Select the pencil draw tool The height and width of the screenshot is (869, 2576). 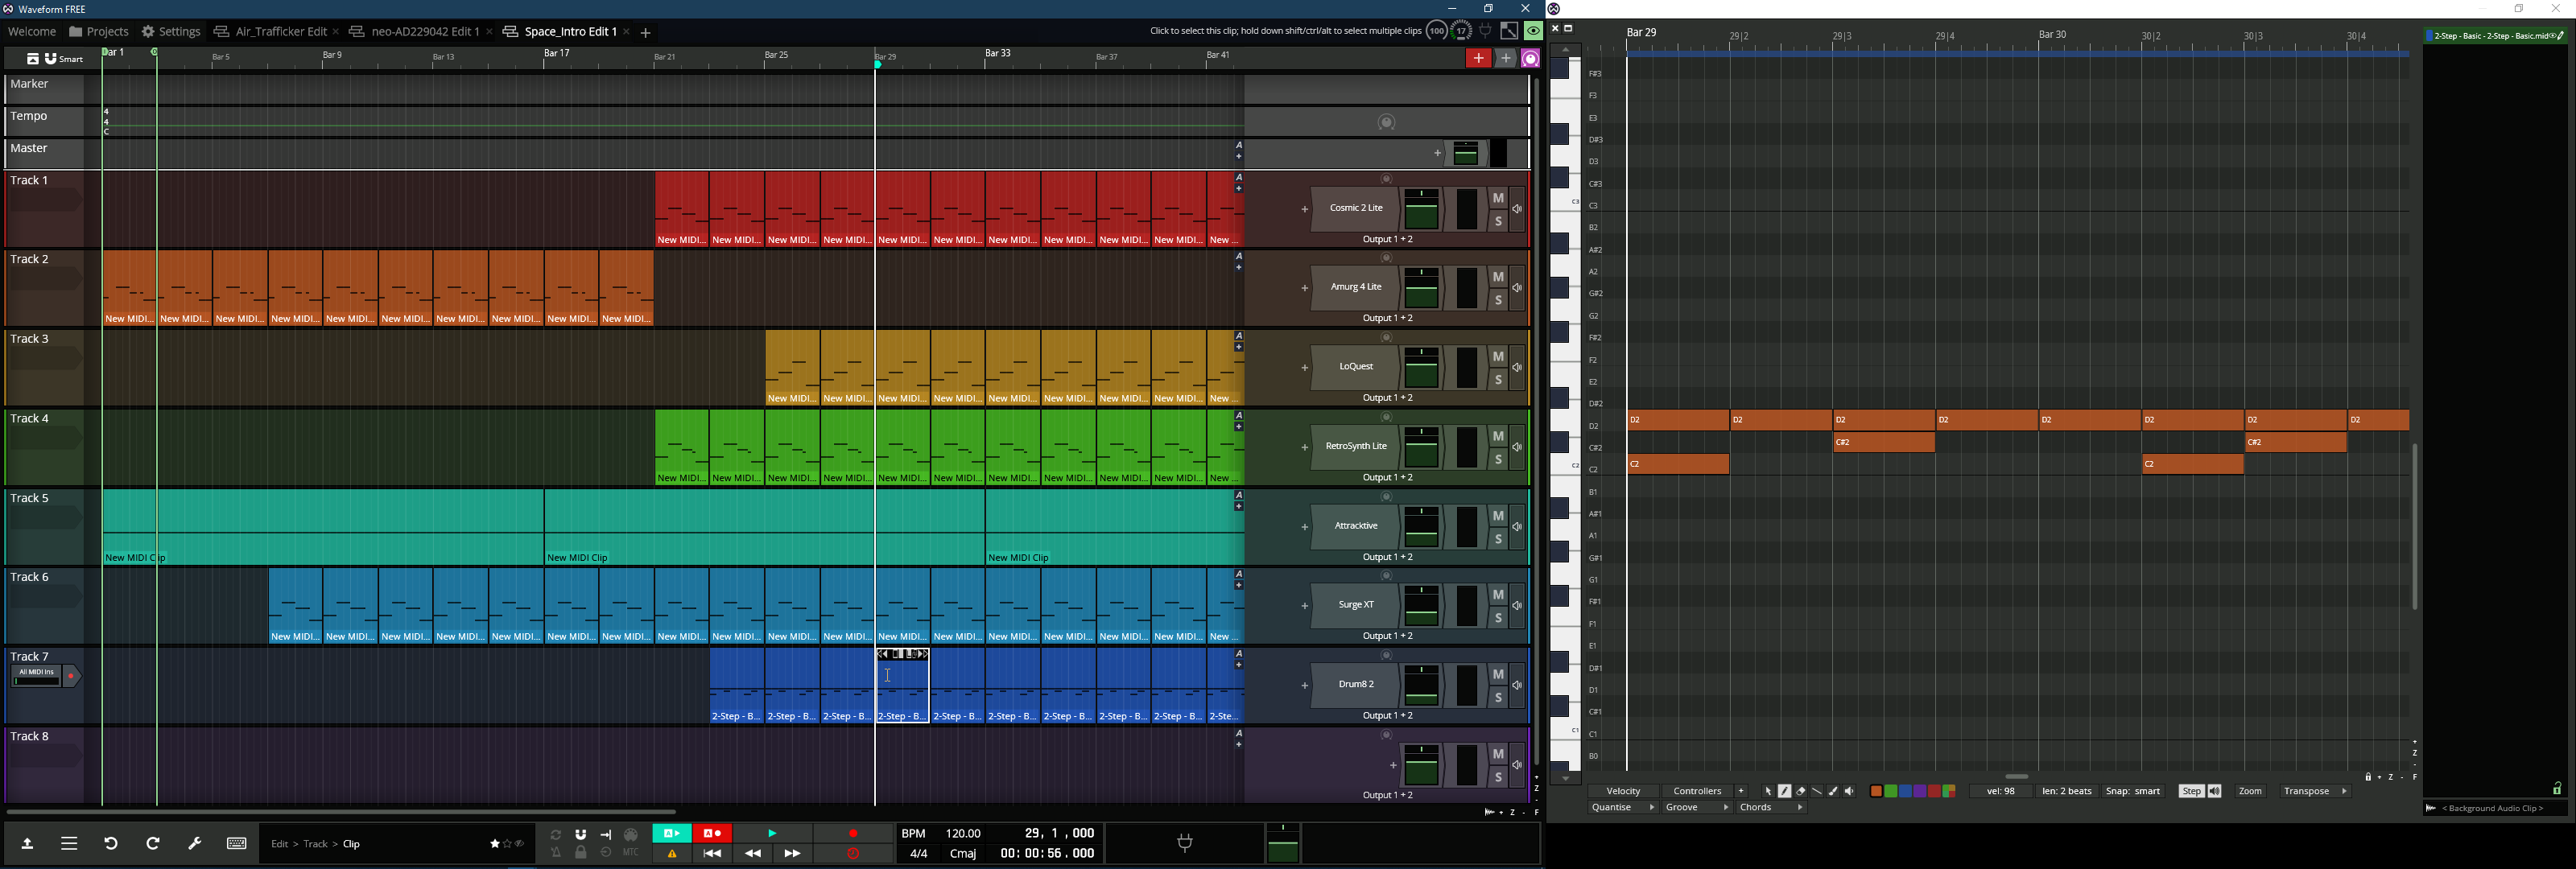1785,791
